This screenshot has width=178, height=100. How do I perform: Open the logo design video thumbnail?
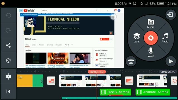[x=36, y=58]
